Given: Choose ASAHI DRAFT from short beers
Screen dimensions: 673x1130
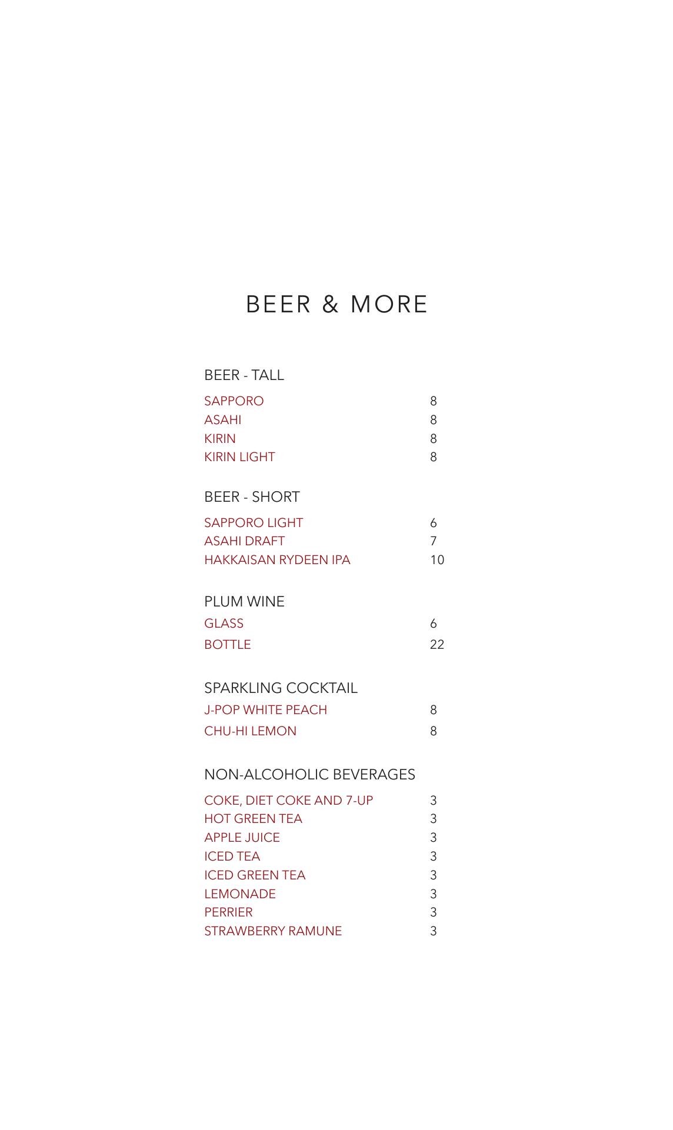Looking at the screenshot, I should (244, 541).
